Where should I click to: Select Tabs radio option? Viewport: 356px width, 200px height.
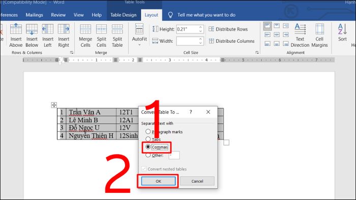pyautogui.click(x=148, y=139)
